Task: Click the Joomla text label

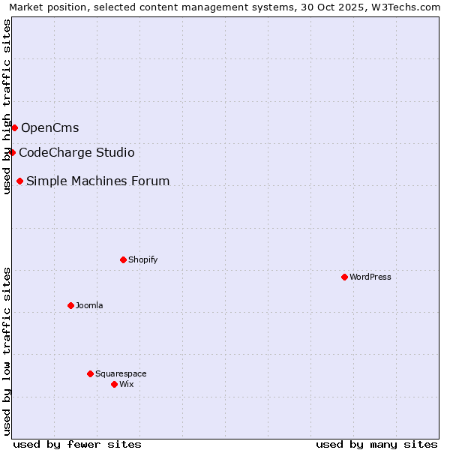Action: pyautogui.click(x=89, y=306)
